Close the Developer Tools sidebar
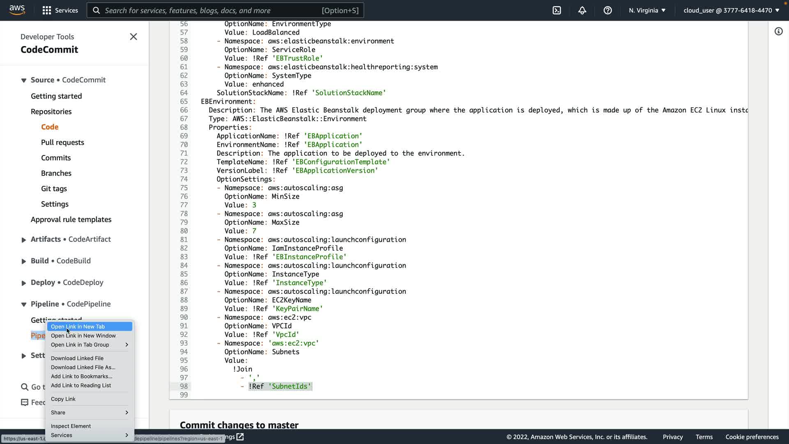Viewport: 789px width, 444px height. point(133,37)
